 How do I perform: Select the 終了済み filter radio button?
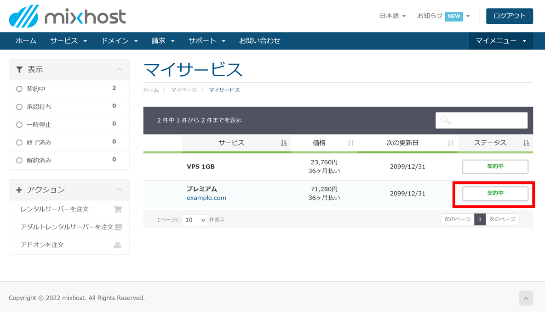(19, 143)
